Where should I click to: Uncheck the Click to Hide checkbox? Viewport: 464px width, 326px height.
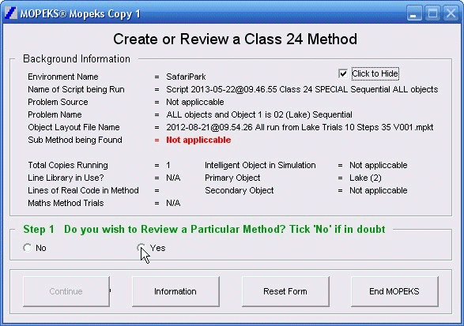pyautogui.click(x=343, y=73)
